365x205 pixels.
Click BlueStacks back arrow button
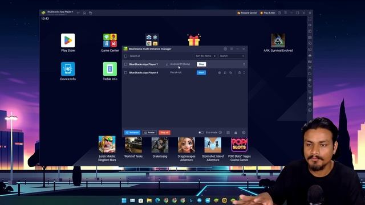tap(78, 13)
